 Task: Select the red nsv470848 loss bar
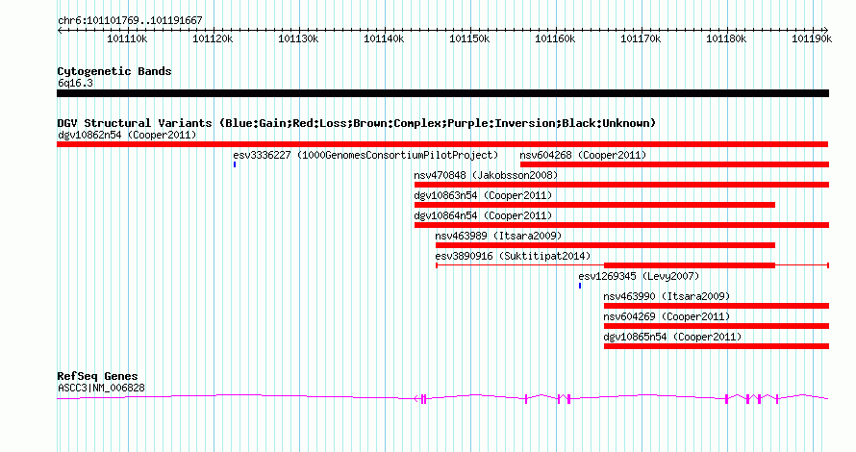tap(621, 185)
